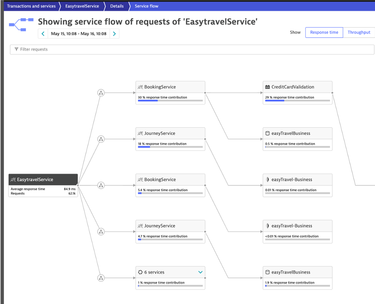This screenshot has height=304, width=375.
Task: Open Service flow breadcrumb
Action: coord(146,6)
